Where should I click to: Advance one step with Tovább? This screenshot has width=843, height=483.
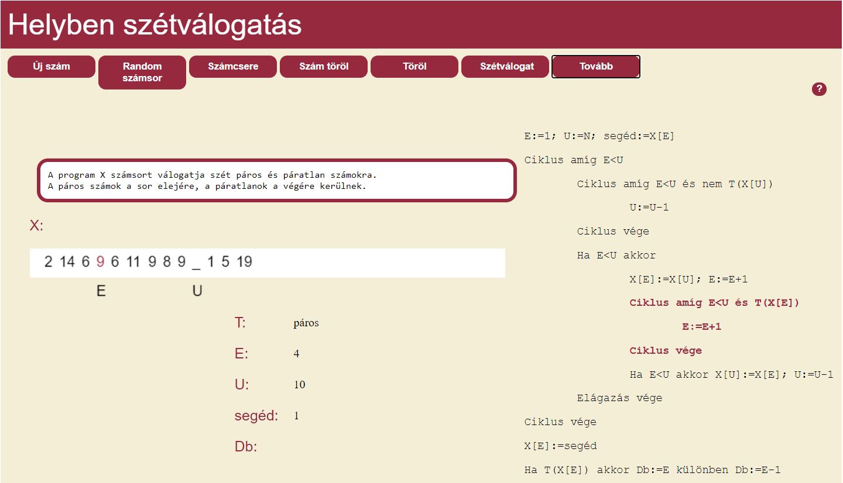point(596,67)
